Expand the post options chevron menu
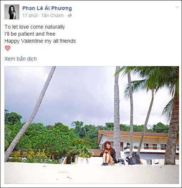The image size is (182, 188). 177,7
